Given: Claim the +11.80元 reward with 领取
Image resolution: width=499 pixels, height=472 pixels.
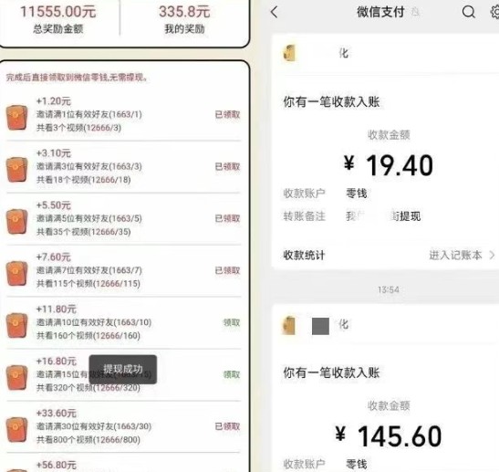Looking at the screenshot, I should pyautogui.click(x=232, y=322).
